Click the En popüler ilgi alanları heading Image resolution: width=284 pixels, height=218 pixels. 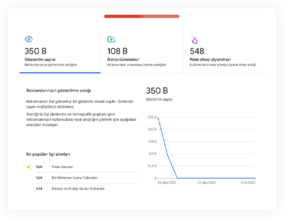point(48,154)
